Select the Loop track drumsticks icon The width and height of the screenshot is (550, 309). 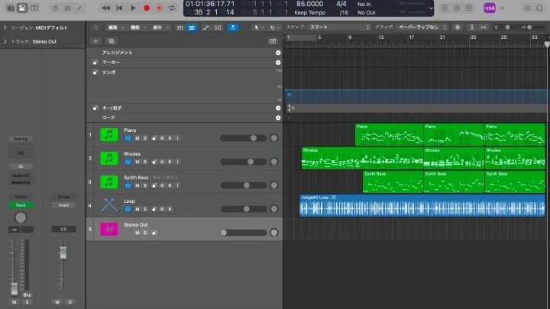109,204
